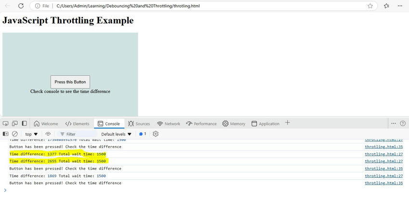Open console settings gear icon
409x199 pixels.
[156, 134]
